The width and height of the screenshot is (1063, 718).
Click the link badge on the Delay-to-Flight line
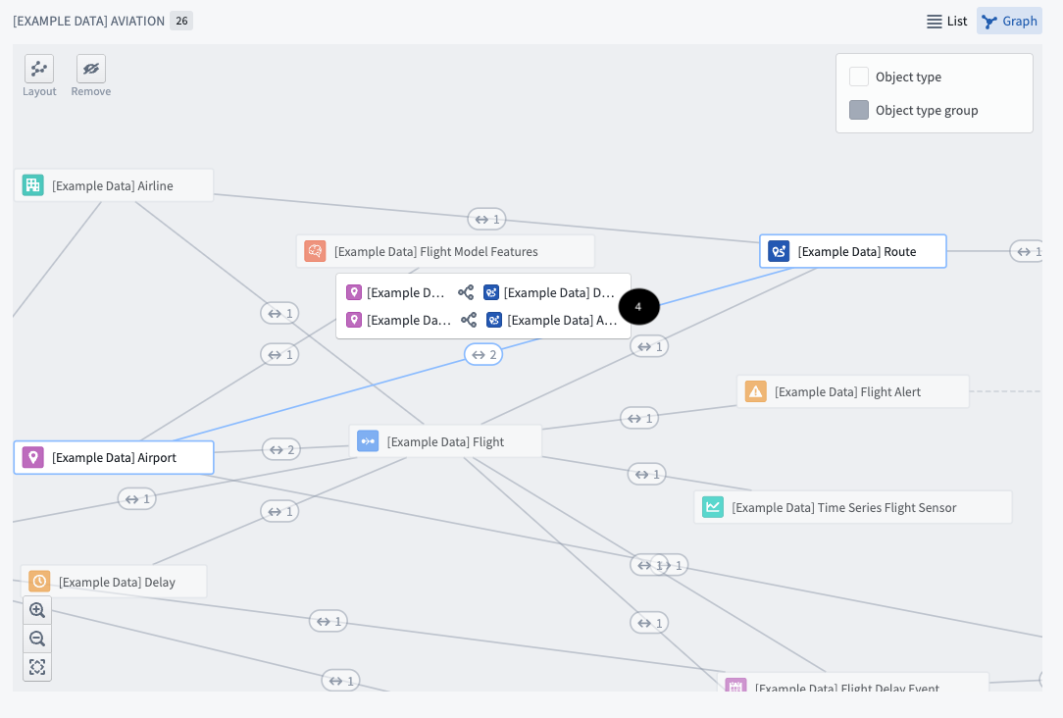point(280,511)
